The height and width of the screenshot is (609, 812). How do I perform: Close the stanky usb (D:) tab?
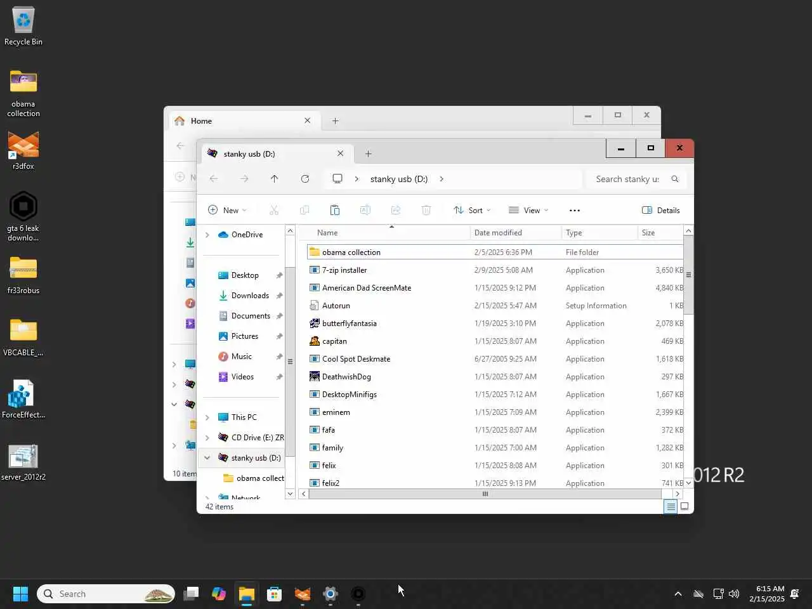tap(340, 154)
